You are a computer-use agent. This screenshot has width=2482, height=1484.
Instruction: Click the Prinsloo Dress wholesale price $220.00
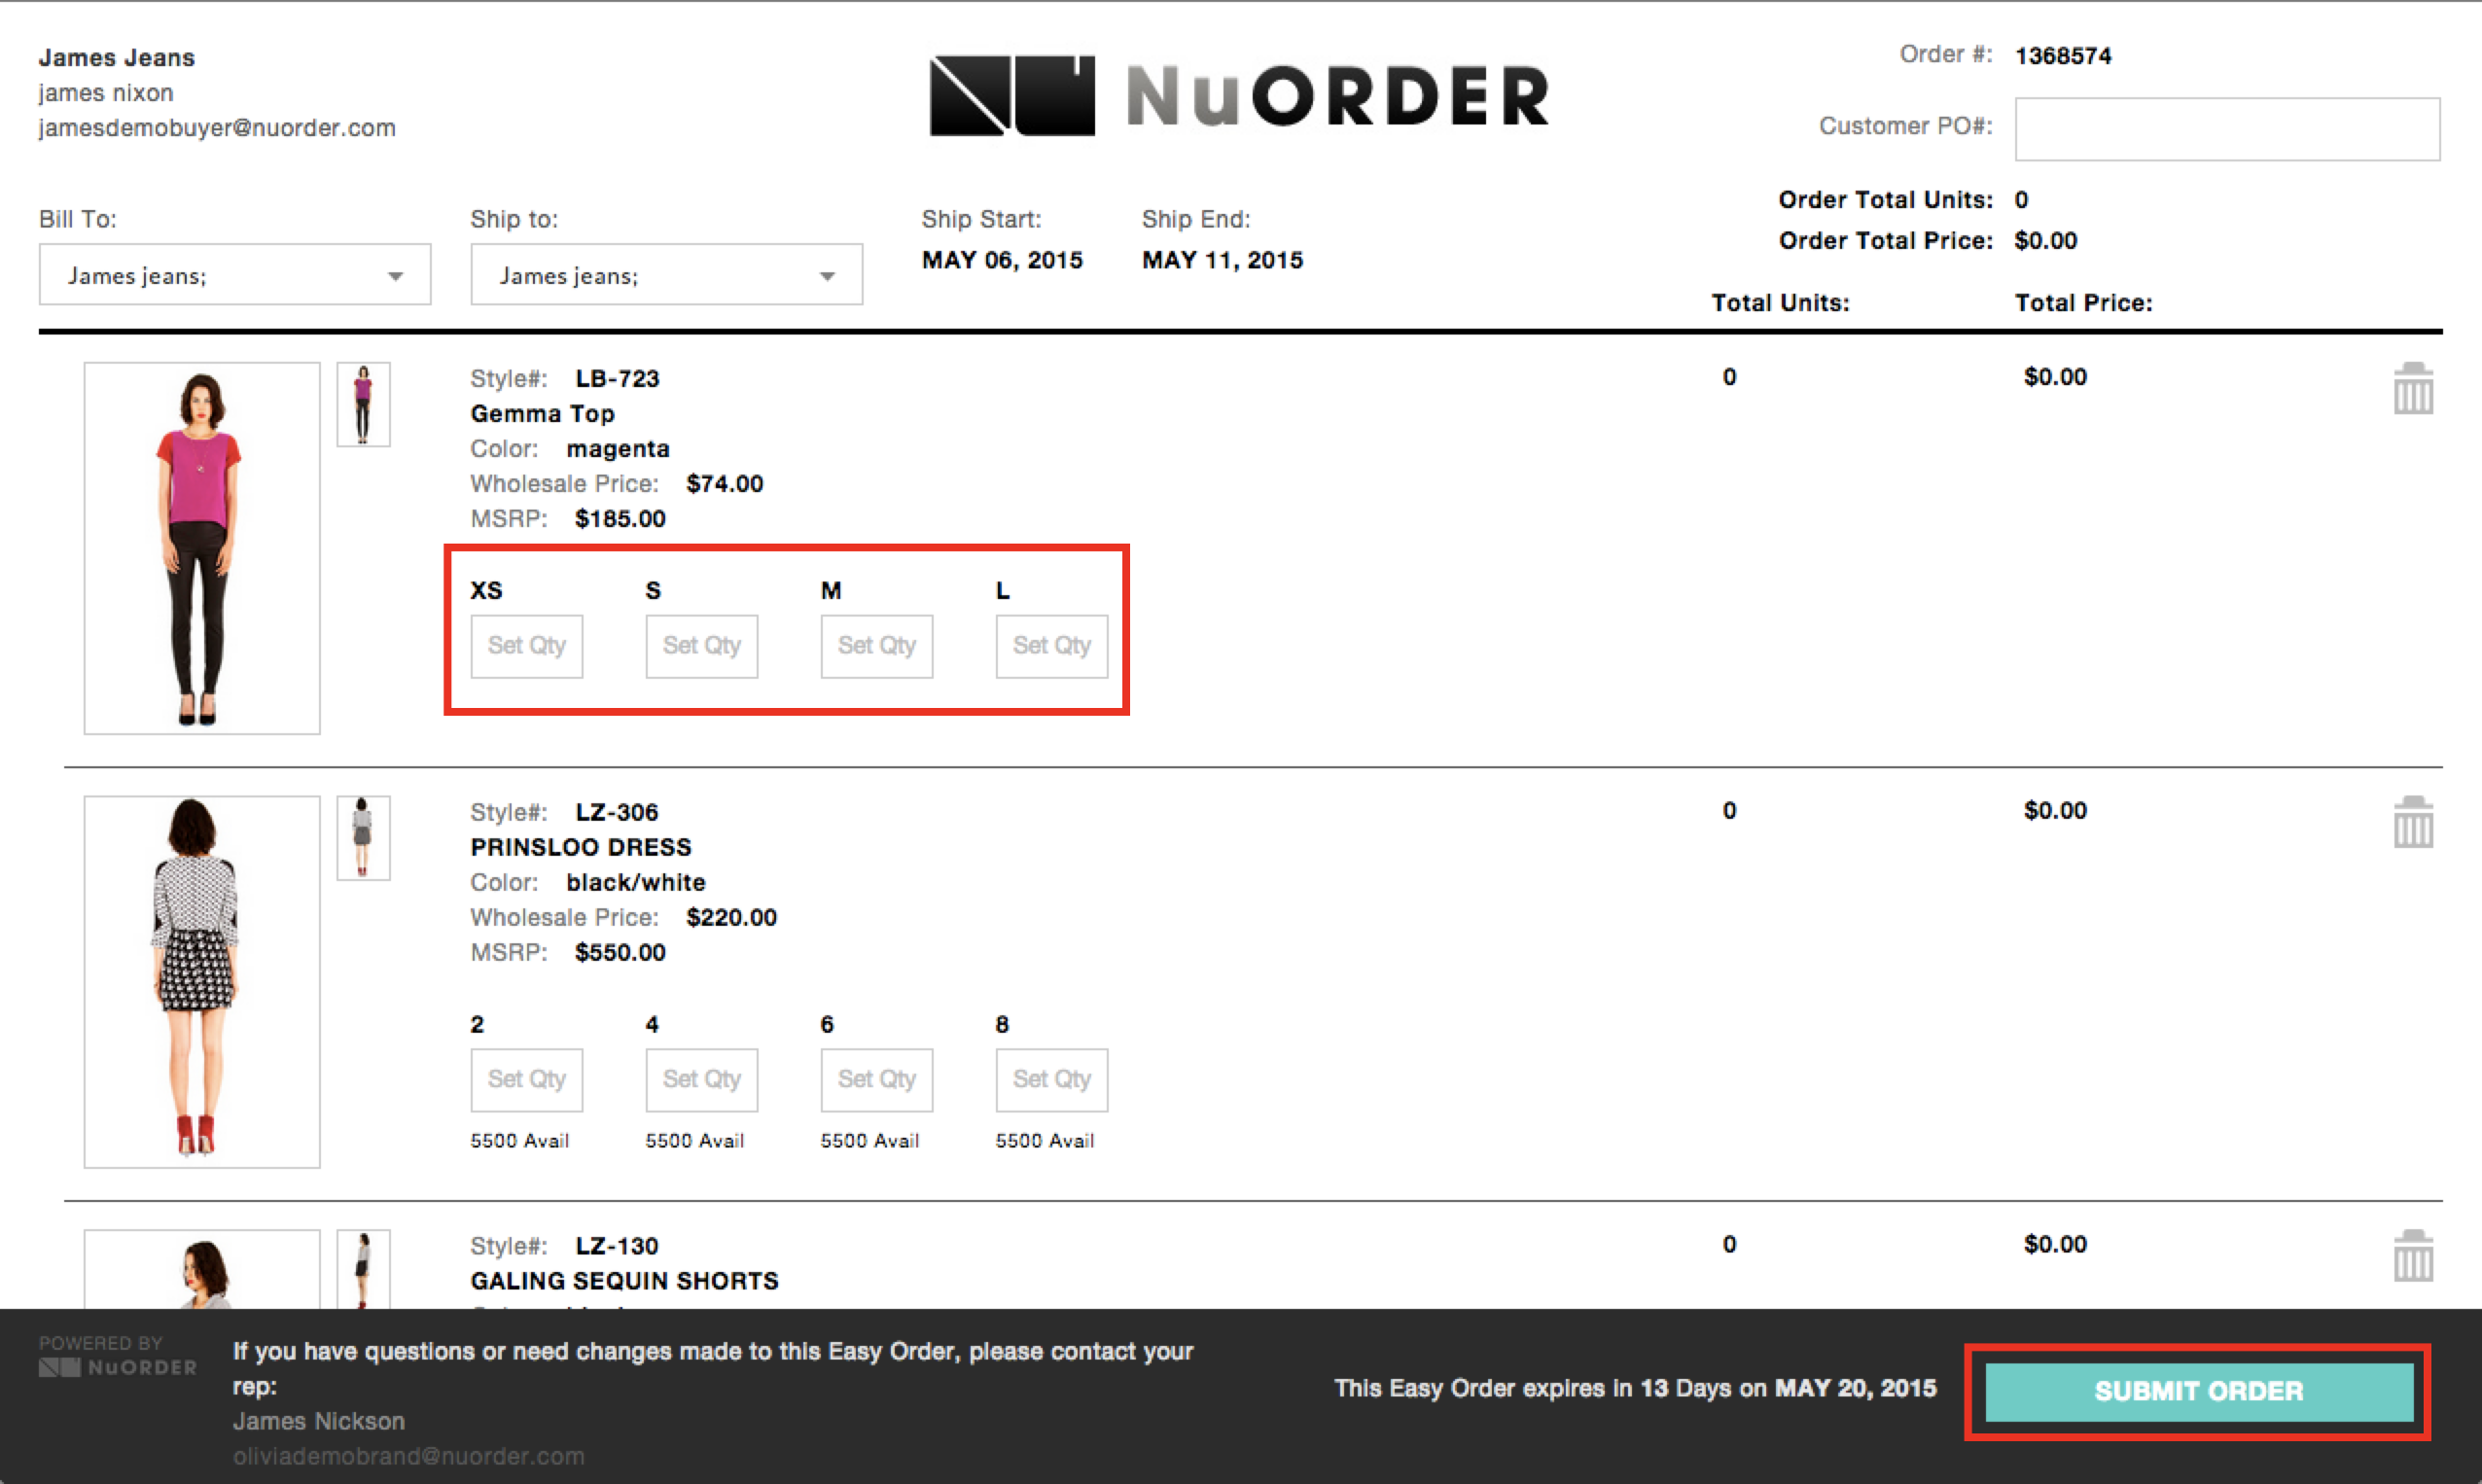[x=731, y=917]
